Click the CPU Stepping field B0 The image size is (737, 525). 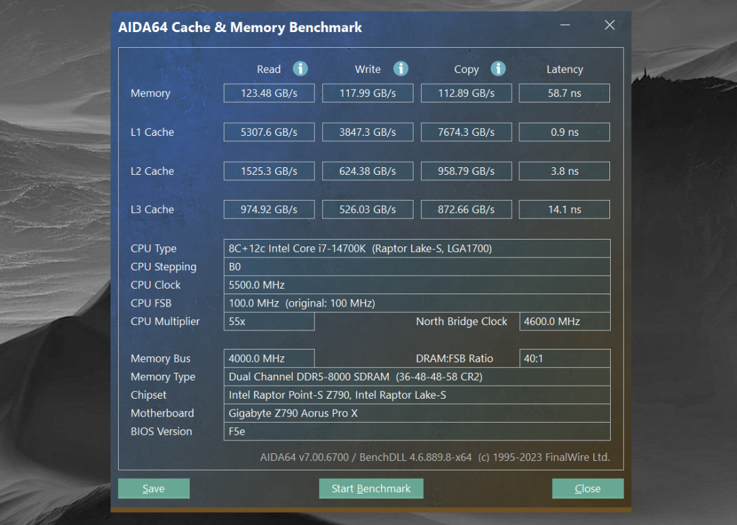417,267
